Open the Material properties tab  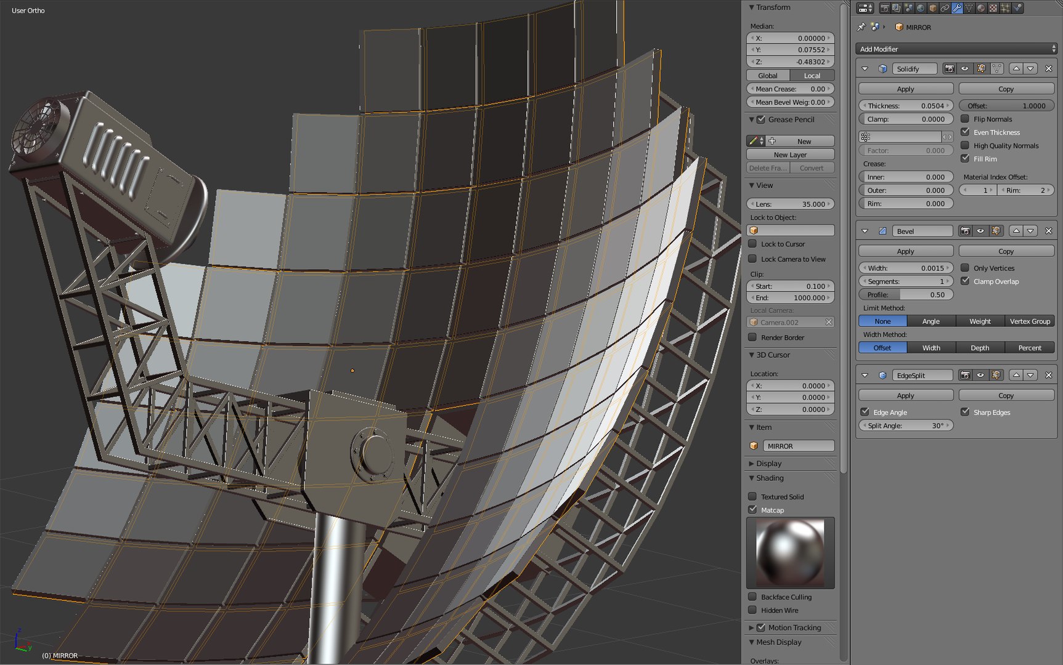click(x=981, y=8)
